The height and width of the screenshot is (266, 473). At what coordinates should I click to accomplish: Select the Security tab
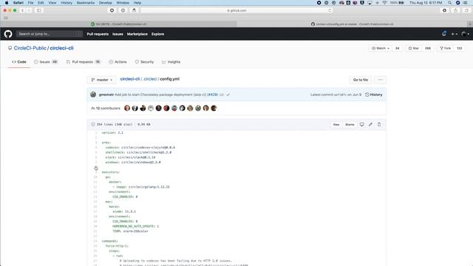coord(145,62)
